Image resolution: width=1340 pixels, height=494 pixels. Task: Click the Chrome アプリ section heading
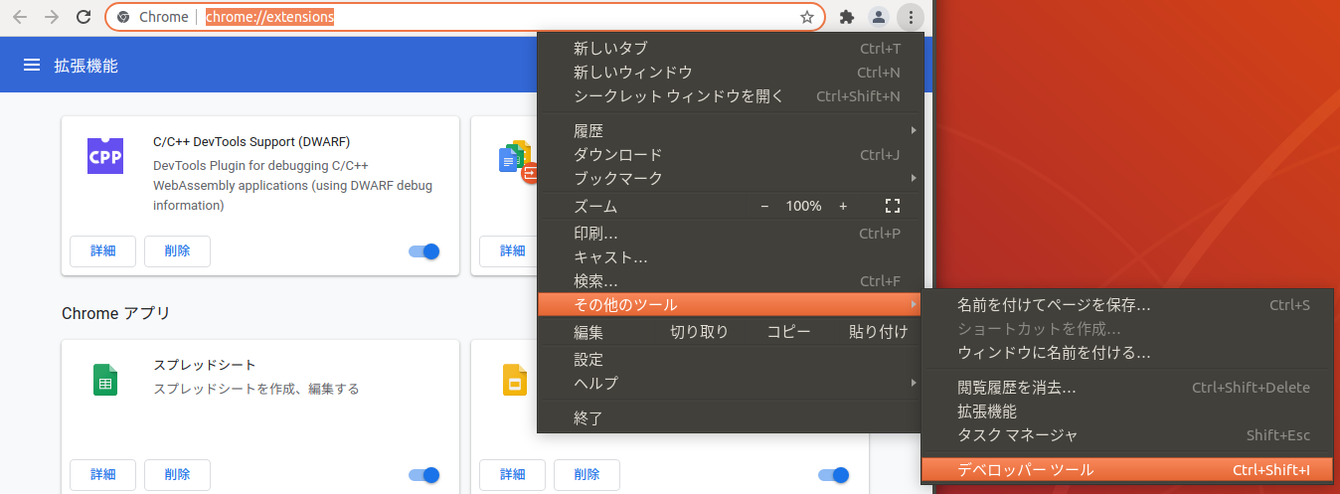[x=115, y=313]
